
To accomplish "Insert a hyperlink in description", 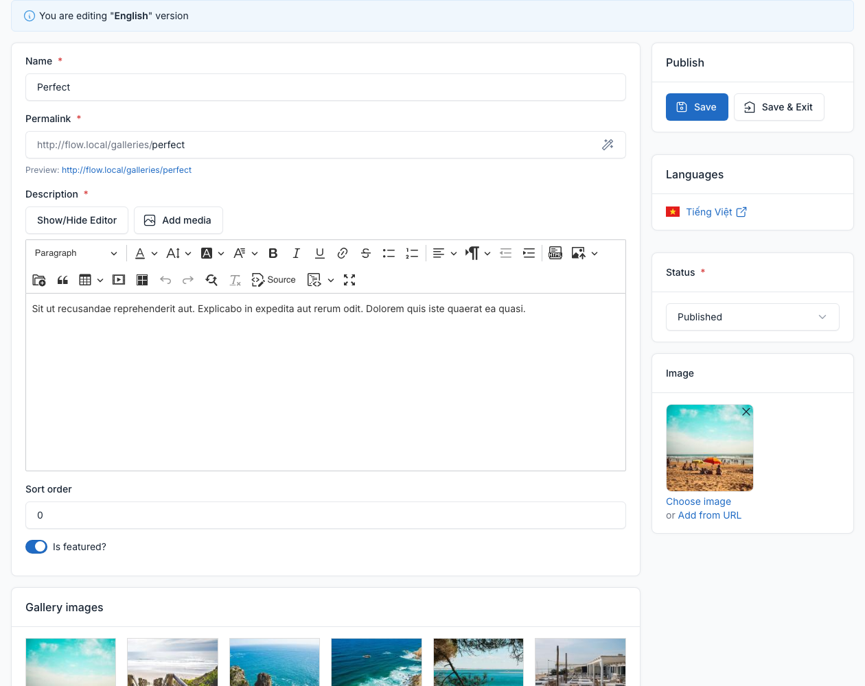I will 343,253.
